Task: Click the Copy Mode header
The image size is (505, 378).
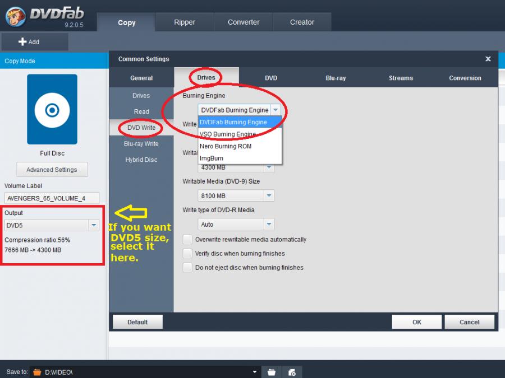Action: pyautogui.click(x=20, y=61)
